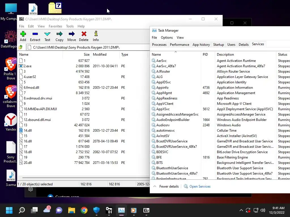
Task: Switch to the Performance tab
Action: pos(179,44)
